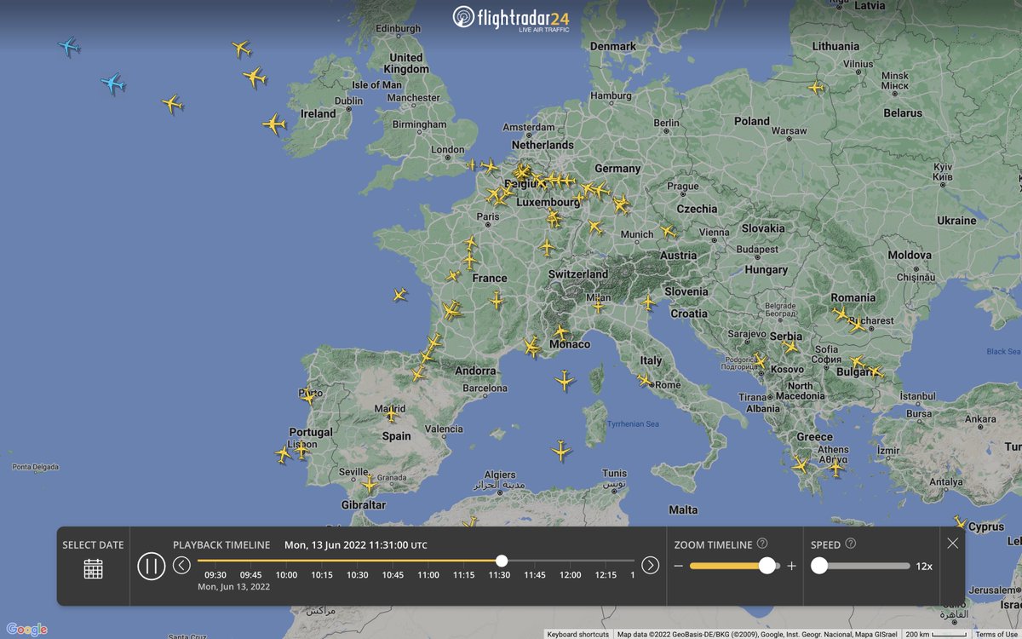Zoom out the timeline with the minus button
Image resolution: width=1022 pixels, height=639 pixels.
(x=679, y=565)
